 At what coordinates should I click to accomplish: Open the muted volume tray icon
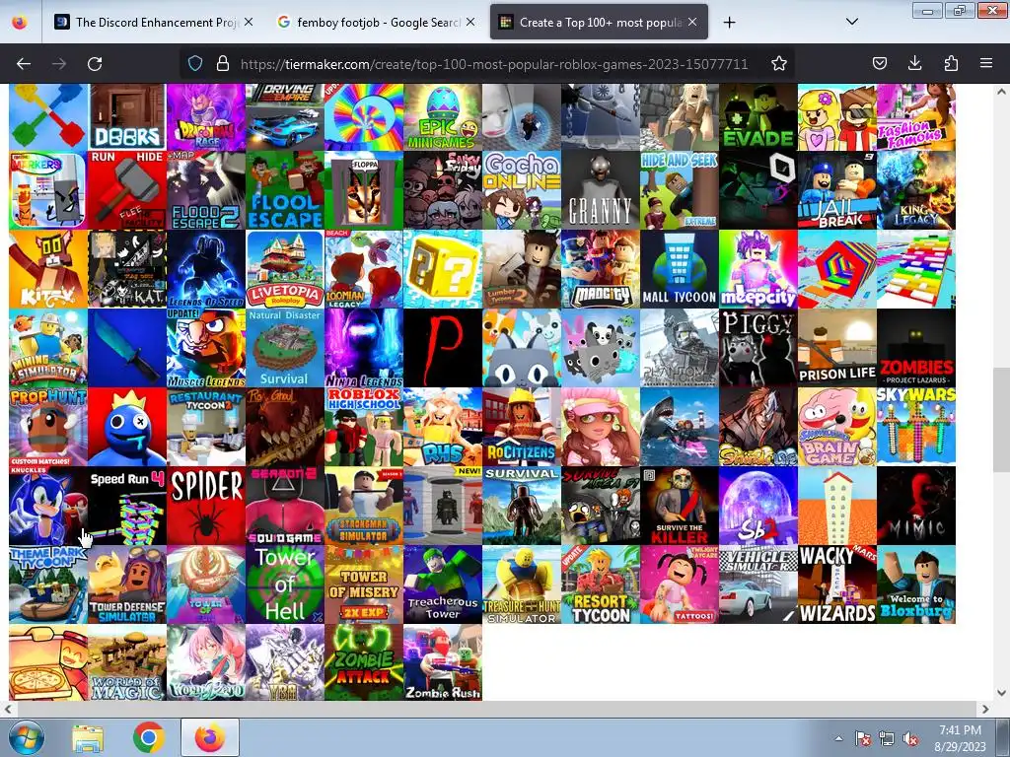(x=910, y=739)
